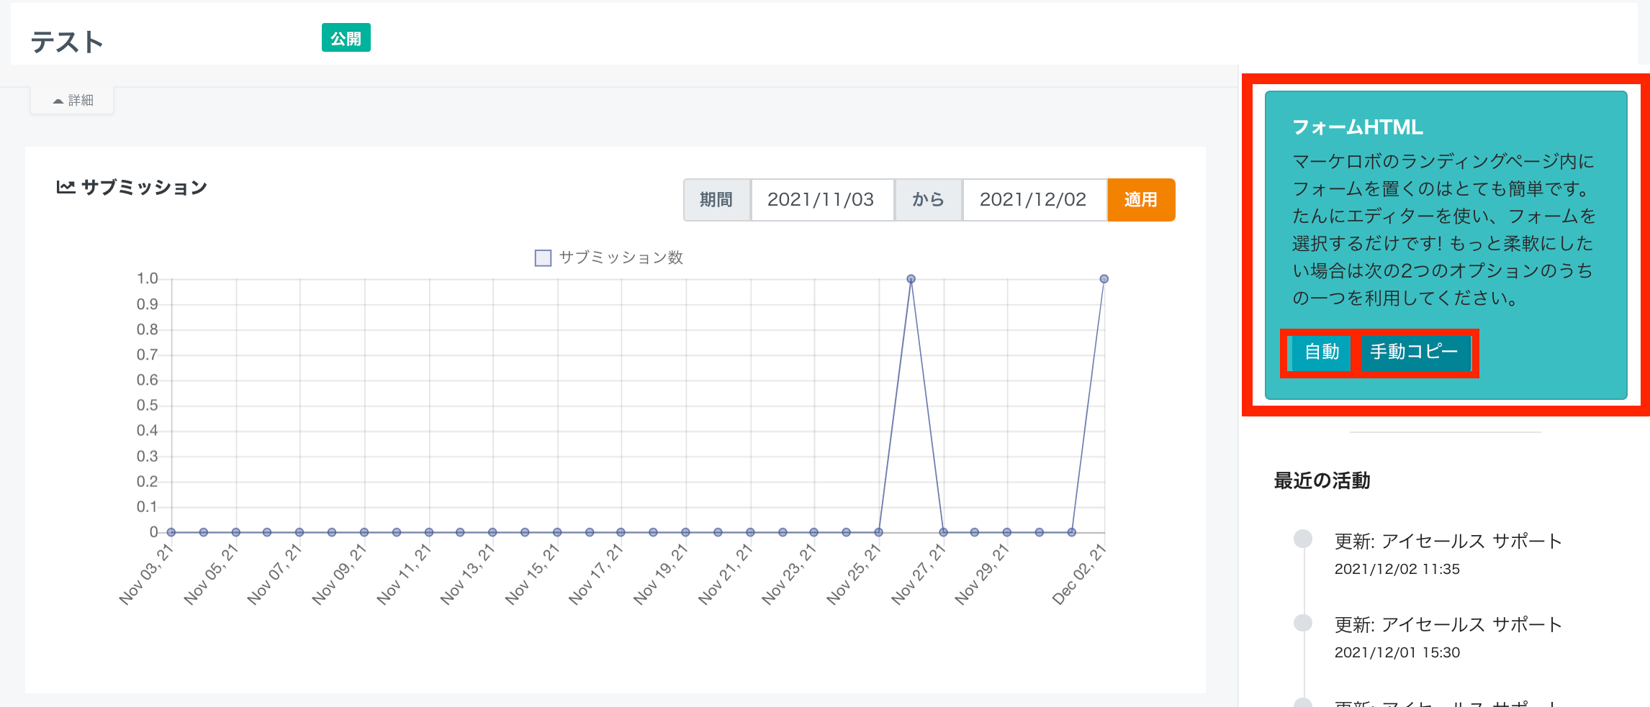Click the Dec 02 peak data point
Viewport: 1650px width, 707px height.
click(x=1104, y=279)
